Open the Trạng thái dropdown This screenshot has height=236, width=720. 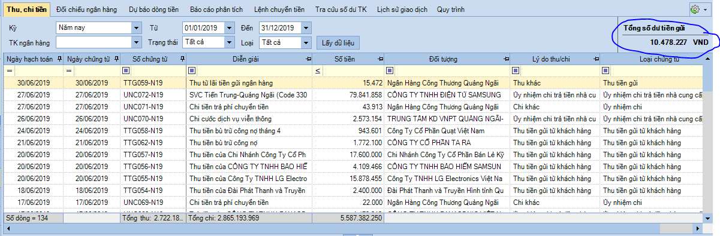229,42
